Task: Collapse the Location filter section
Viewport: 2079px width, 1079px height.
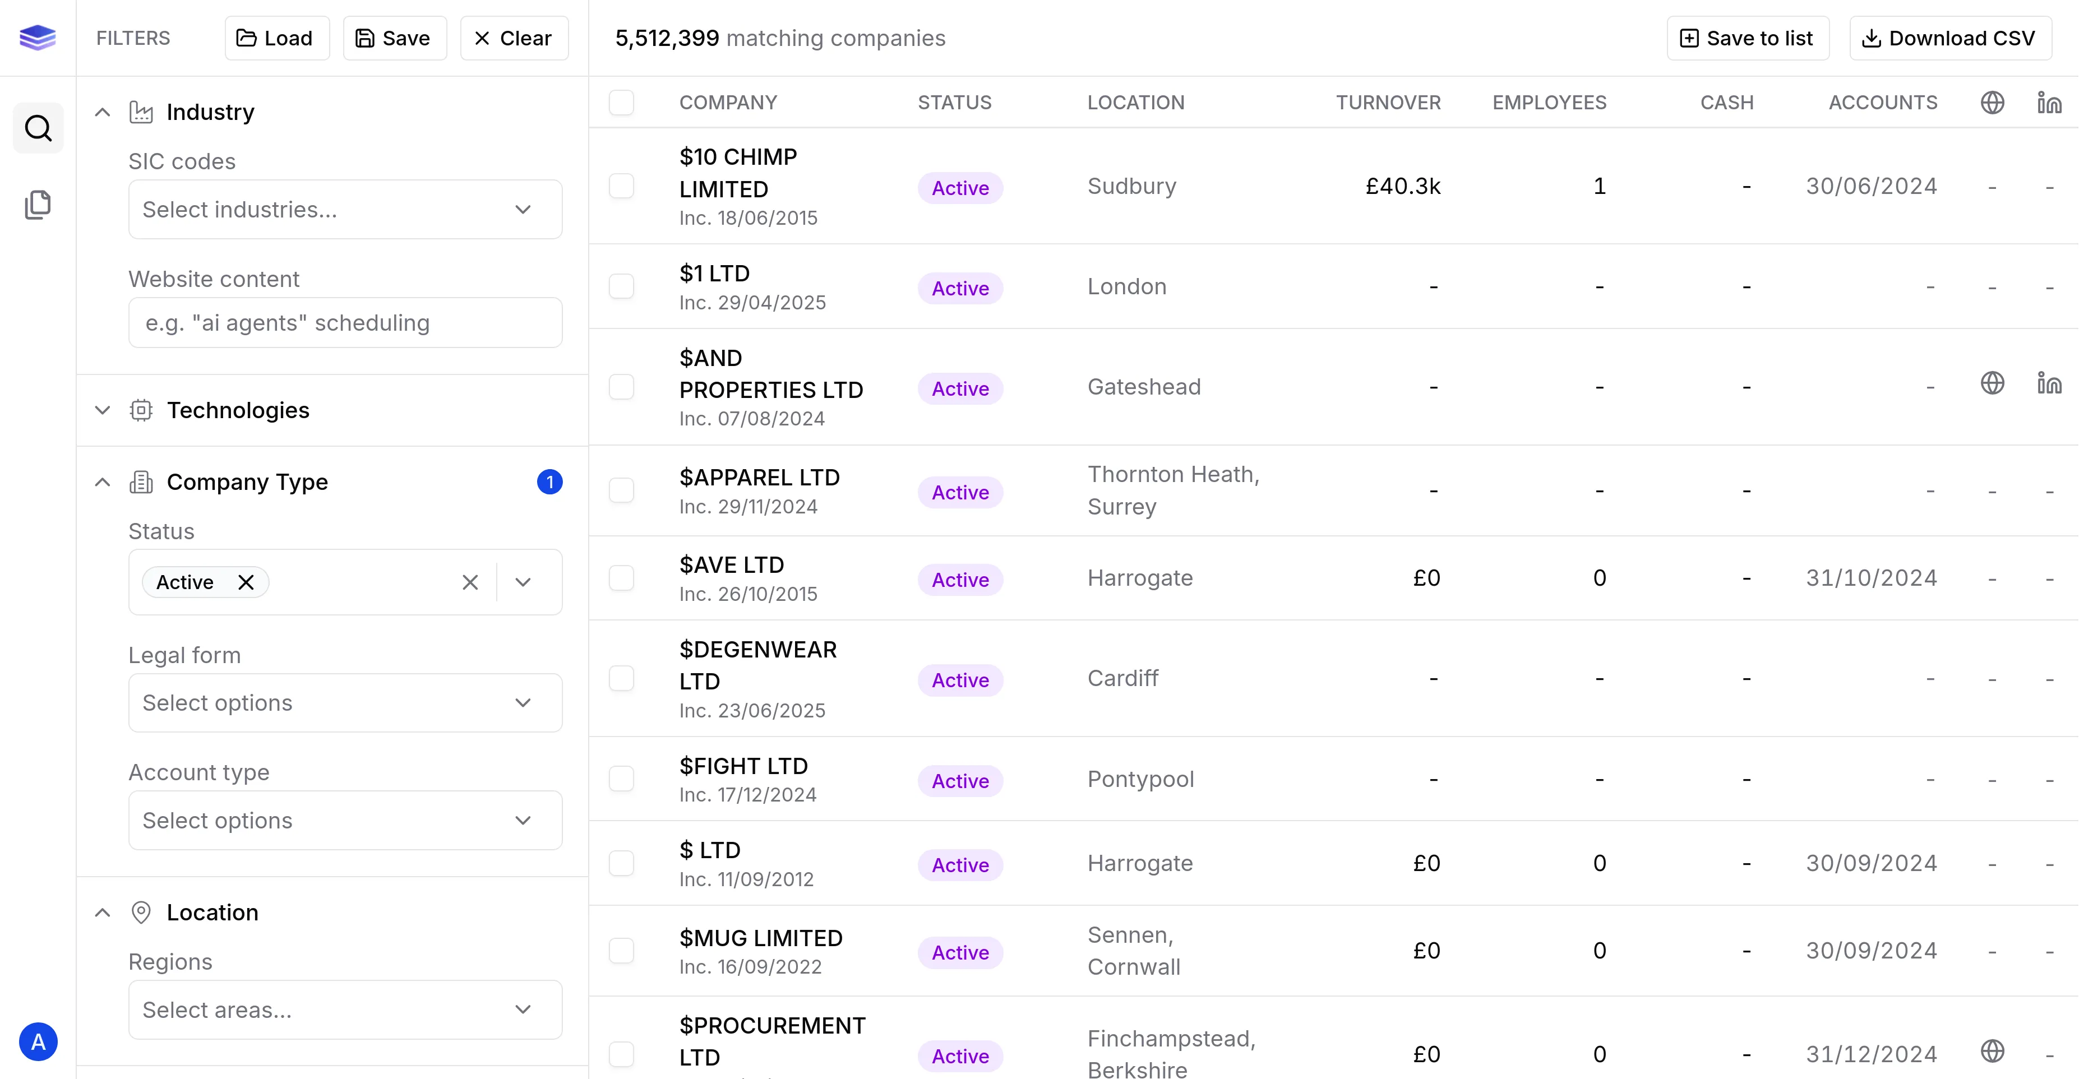Action: [x=103, y=912]
